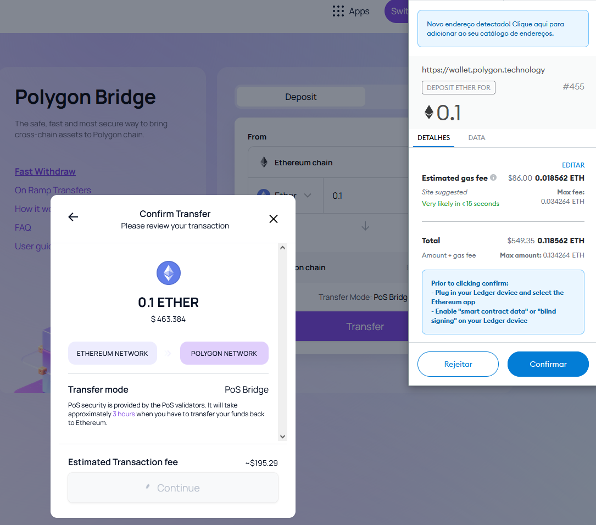Image resolution: width=596 pixels, height=525 pixels.
Task: Open the Apps grid icon
Action: pyautogui.click(x=338, y=11)
